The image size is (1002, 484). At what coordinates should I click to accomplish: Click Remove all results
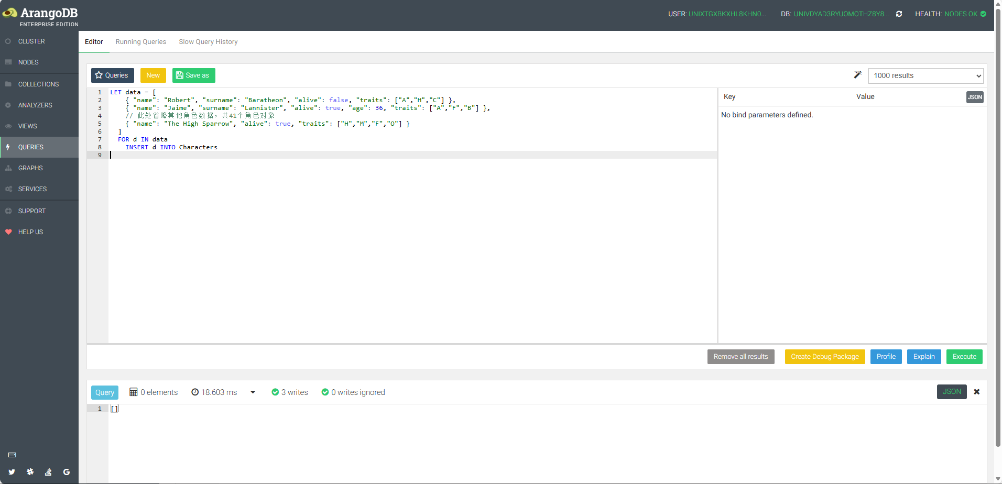pos(740,357)
